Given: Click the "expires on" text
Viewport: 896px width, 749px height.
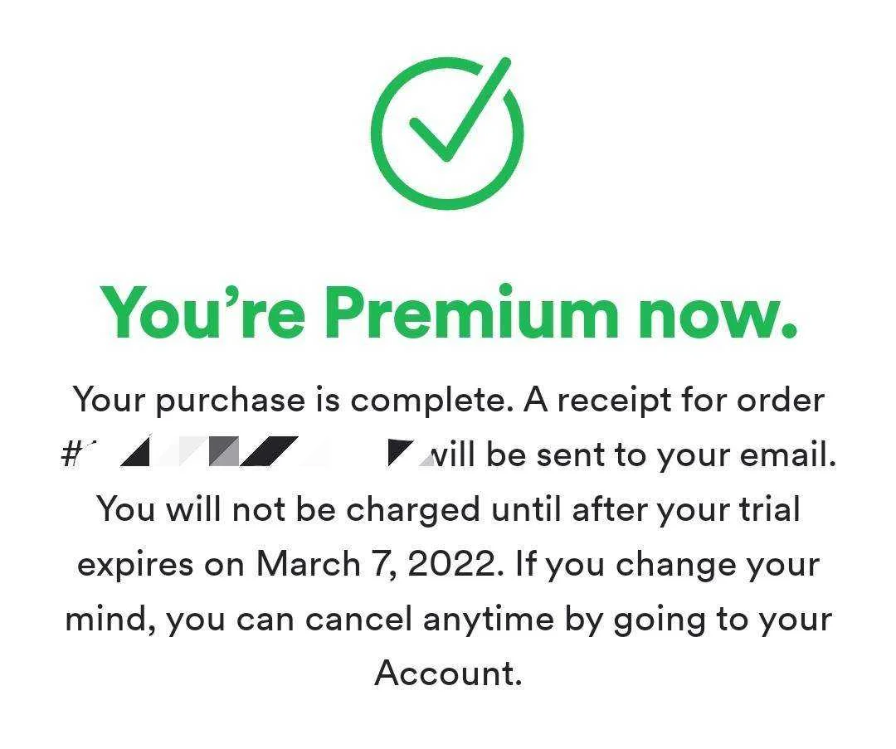Looking at the screenshot, I should (x=162, y=565).
